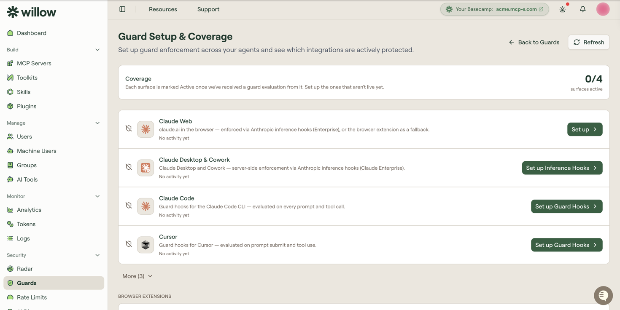
Task: Click the Claude Desktop & Cowork title
Action: [x=194, y=160]
